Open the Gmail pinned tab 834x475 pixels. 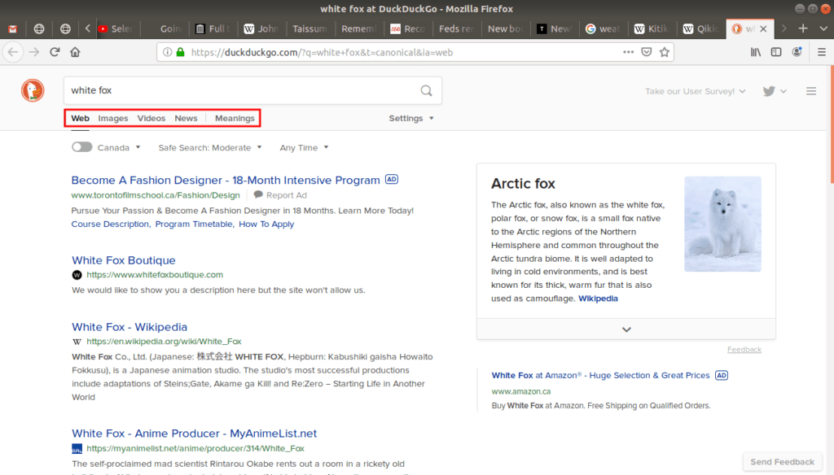[x=13, y=28]
